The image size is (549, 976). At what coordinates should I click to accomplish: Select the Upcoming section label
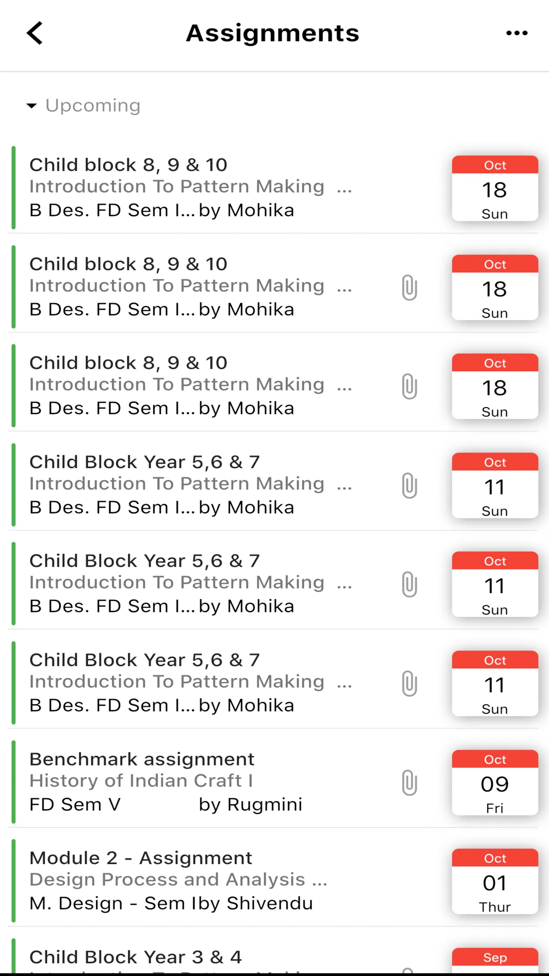tap(92, 105)
